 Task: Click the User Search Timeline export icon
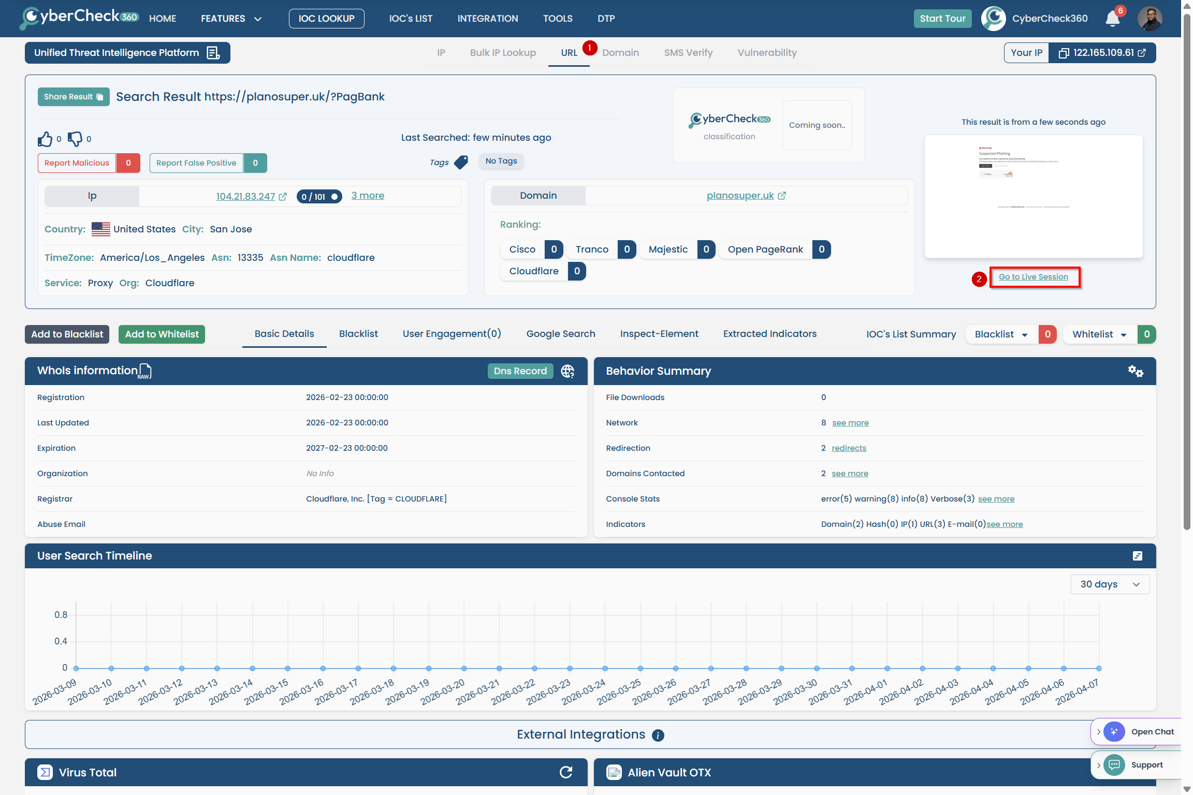tap(1138, 556)
